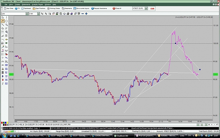The height and width of the screenshot is (138, 220).
Task: Click the Unrealized P/L status field
Action: click(x=93, y=131)
